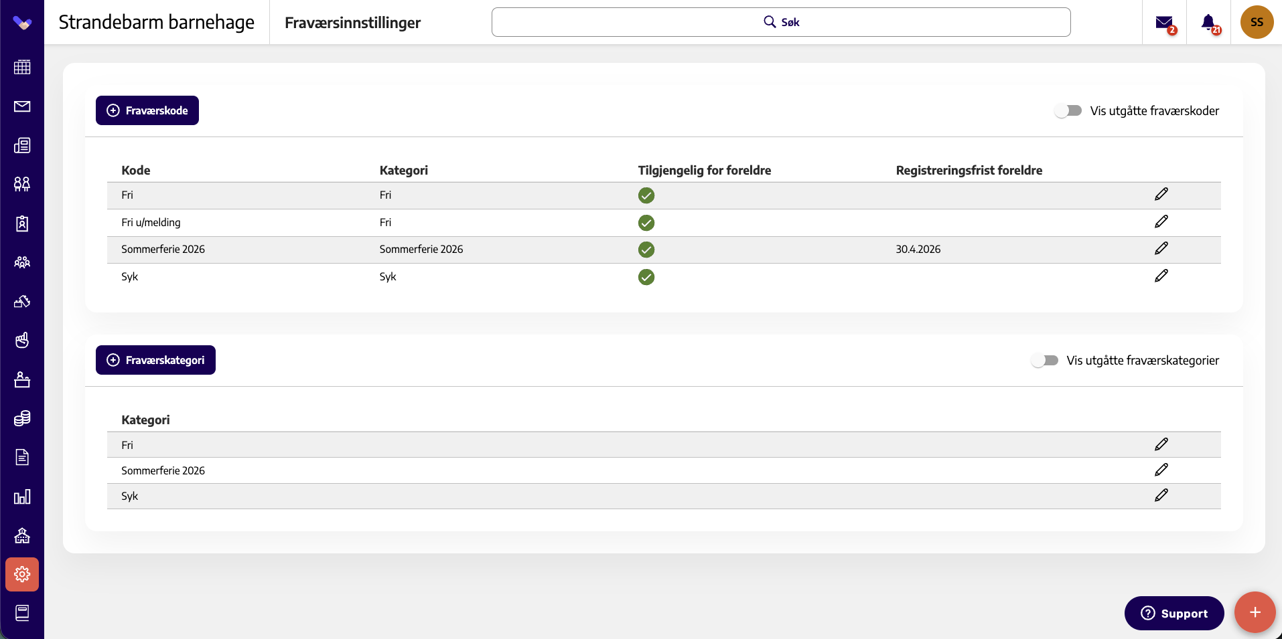The height and width of the screenshot is (639, 1282).
Task: Click the Søk search field
Action: pyautogui.click(x=781, y=22)
